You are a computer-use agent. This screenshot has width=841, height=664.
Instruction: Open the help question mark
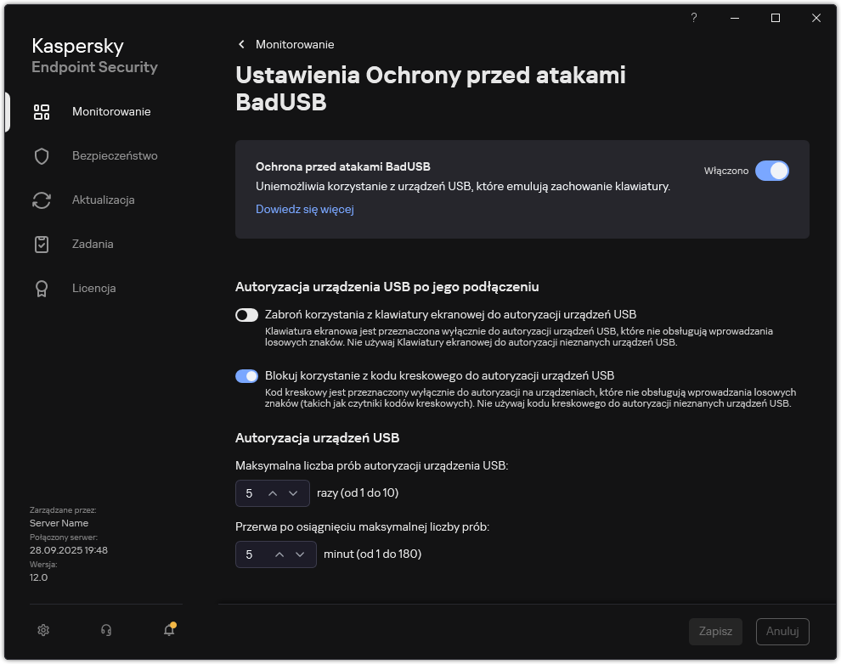[693, 18]
